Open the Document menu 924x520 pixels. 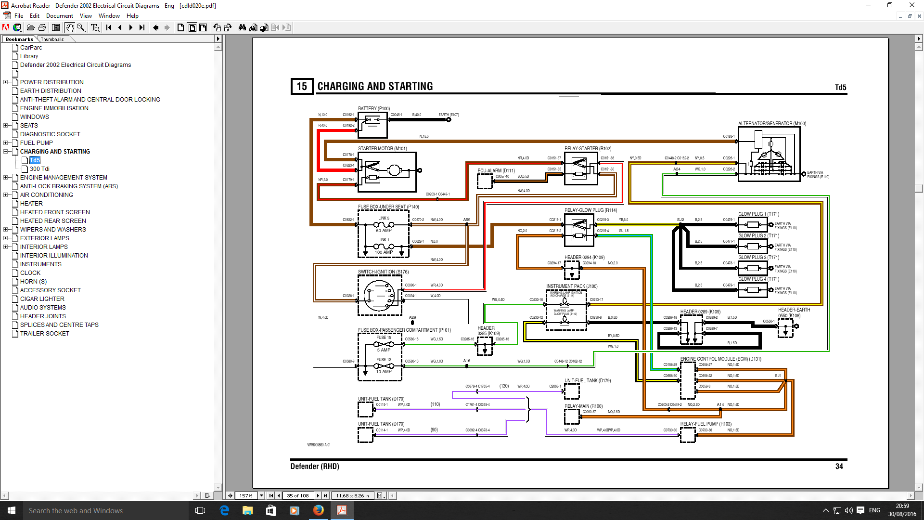60,16
